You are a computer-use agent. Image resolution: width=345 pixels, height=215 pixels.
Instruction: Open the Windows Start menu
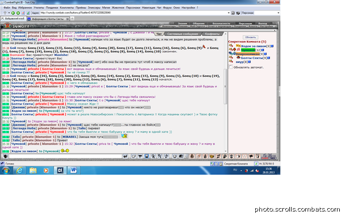(6, 170)
